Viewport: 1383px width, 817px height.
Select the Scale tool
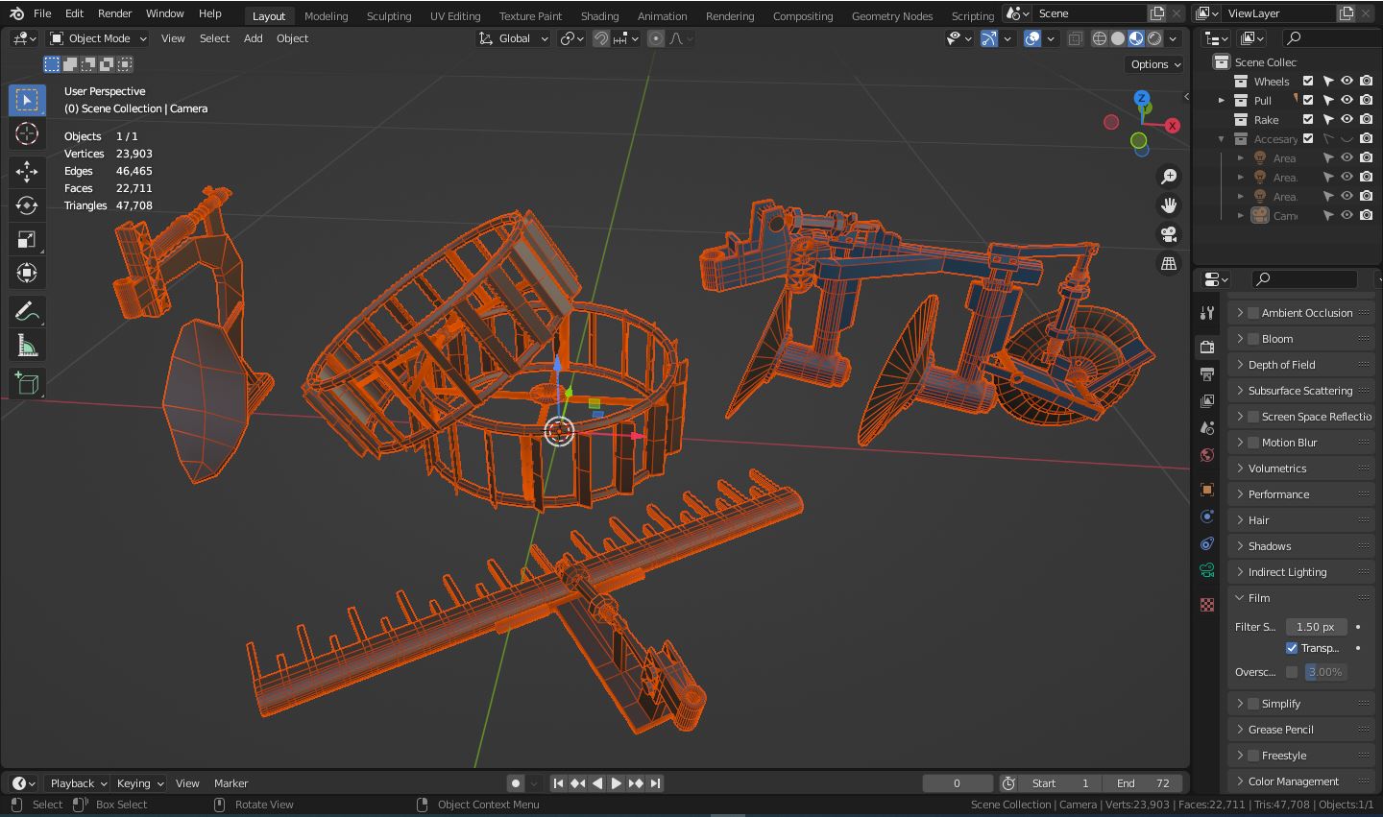(27, 239)
